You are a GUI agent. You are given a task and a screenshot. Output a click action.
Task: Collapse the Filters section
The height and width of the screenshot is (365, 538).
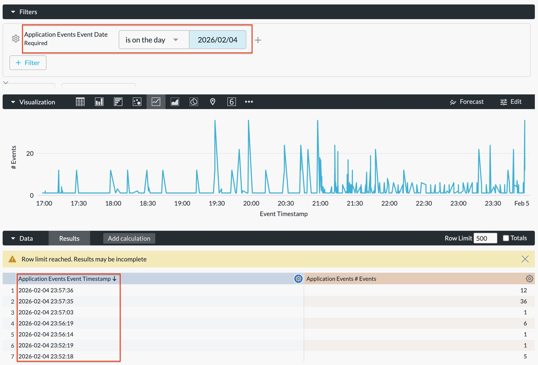13,12
